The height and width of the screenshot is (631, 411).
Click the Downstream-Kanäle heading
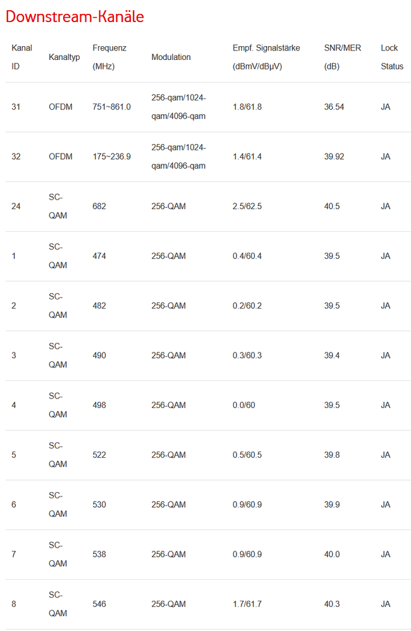click(x=75, y=17)
